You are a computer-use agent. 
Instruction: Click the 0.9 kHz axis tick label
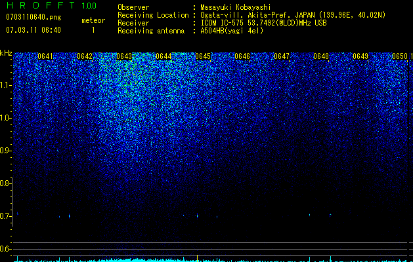pyautogui.click(x=5, y=151)
